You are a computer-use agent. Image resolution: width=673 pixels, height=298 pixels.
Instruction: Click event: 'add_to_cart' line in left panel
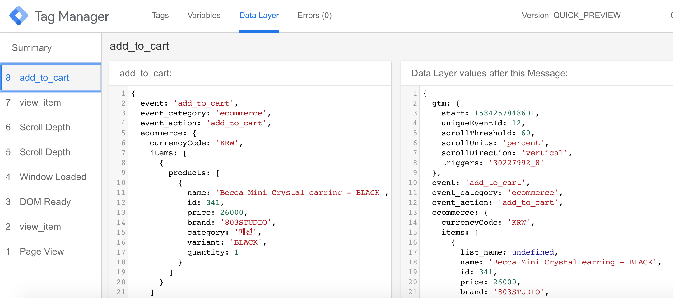point(189,103)
